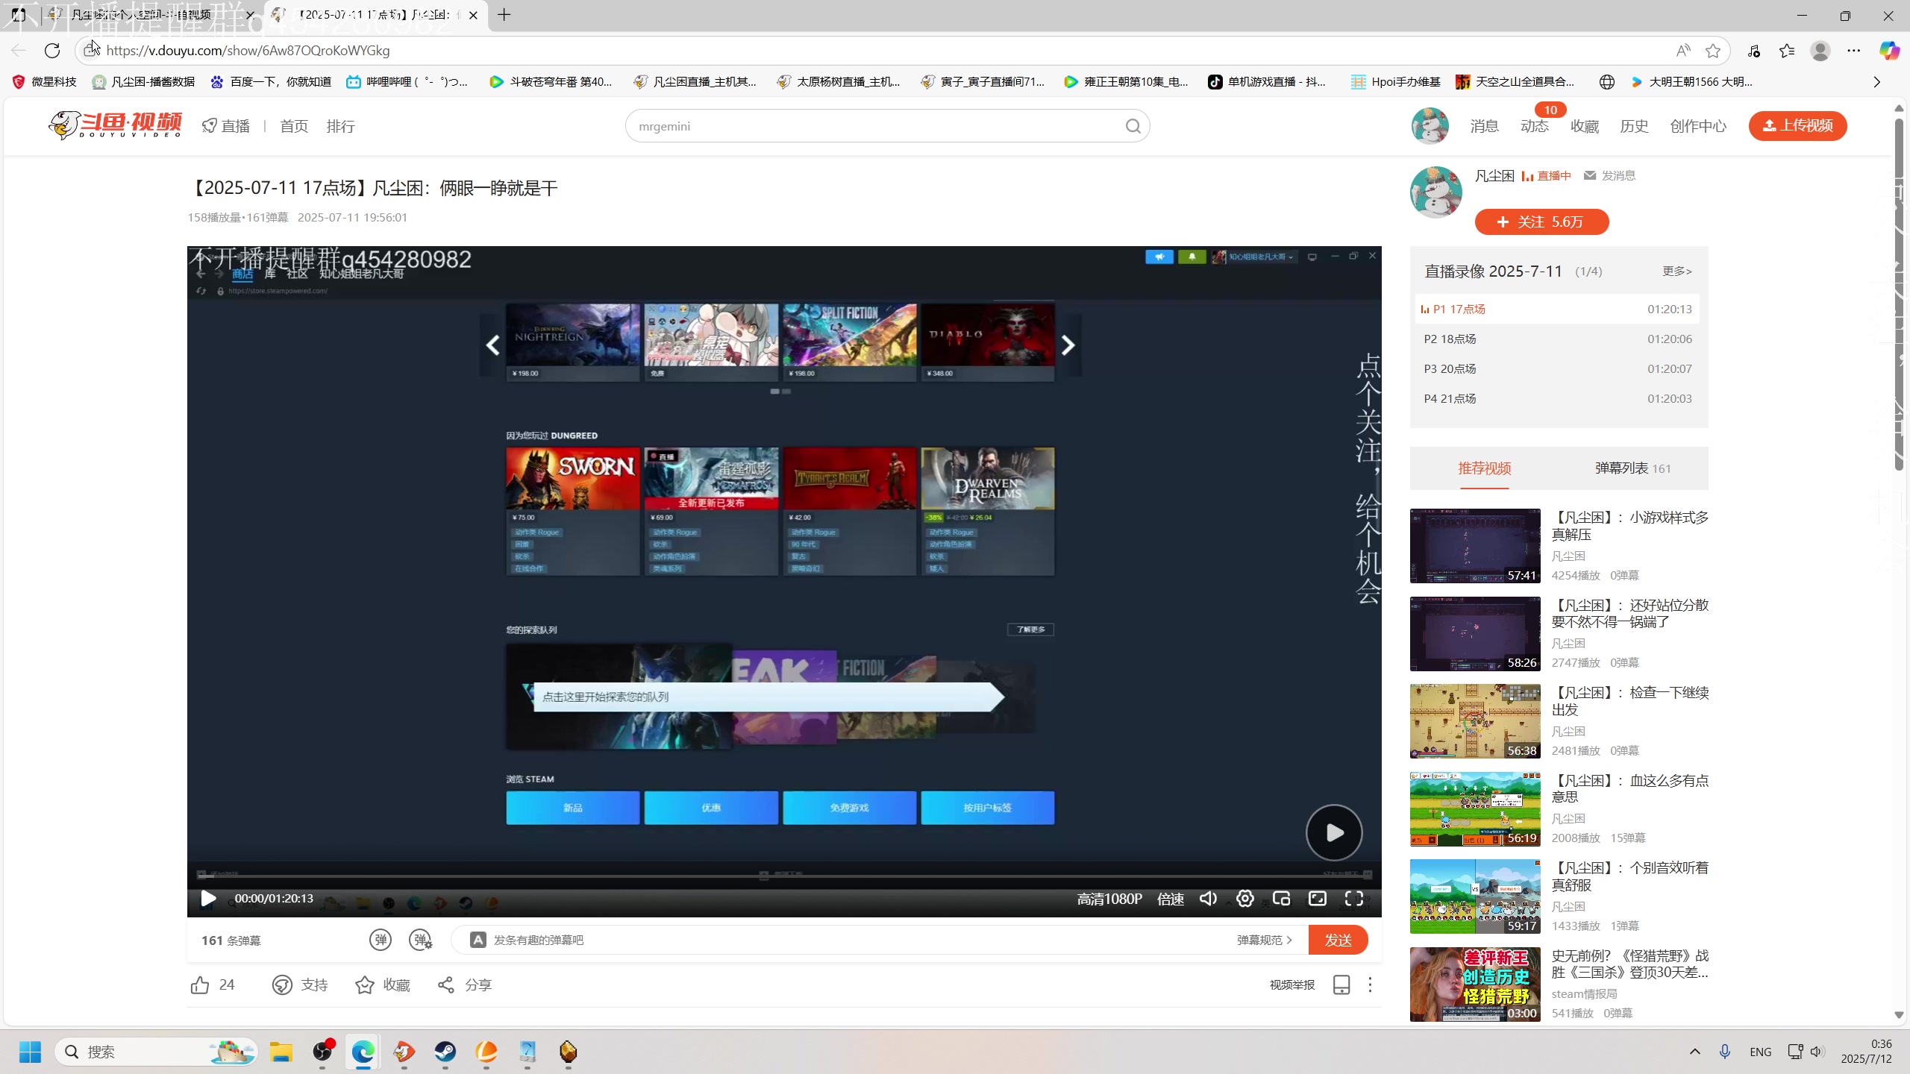Image resolution: width=1910 pixels, height=1074 pixels.
Task: Open browser settings and more menu
Action: pyautogui.click(x=1854, y=50)
